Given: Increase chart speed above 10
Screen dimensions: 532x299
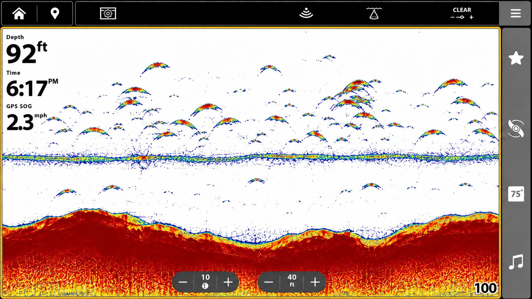Looking at the screenshot, I should pyautogui.click(x=228, y=282).
